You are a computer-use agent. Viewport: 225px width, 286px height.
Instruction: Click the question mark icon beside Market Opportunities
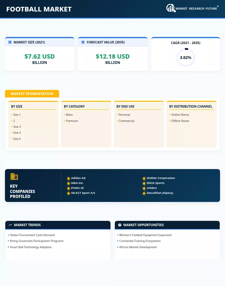pos(119,225)
